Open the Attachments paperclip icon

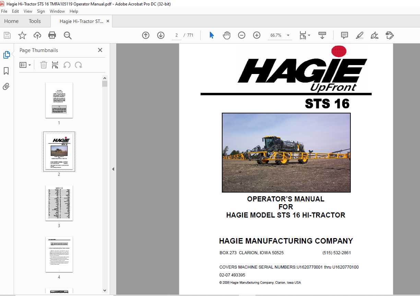pyautogui.click(x=6, y=86)
